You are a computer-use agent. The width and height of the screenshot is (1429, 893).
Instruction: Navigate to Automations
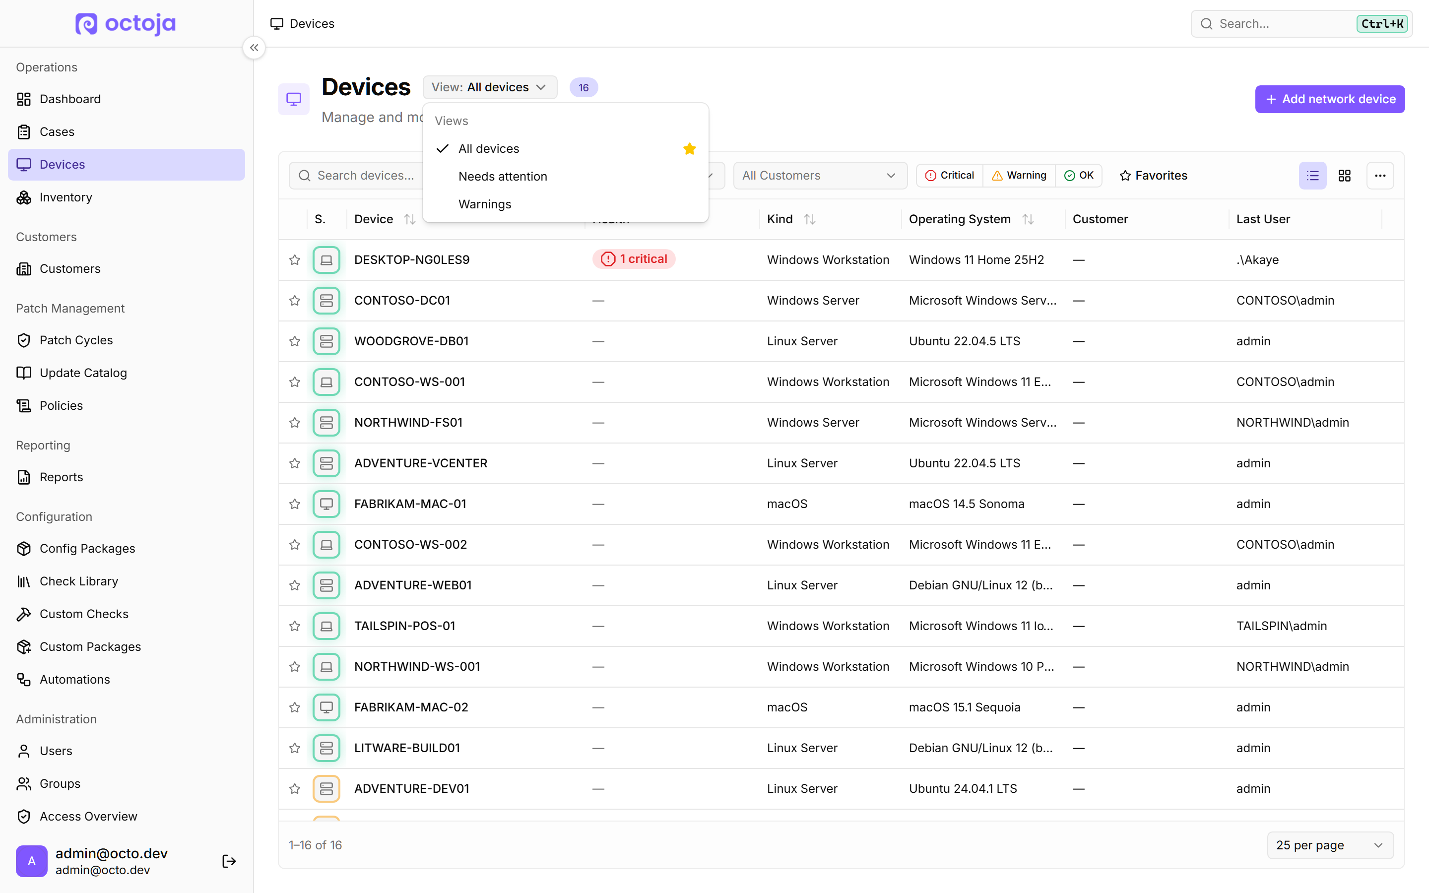(x=127, y=680)
